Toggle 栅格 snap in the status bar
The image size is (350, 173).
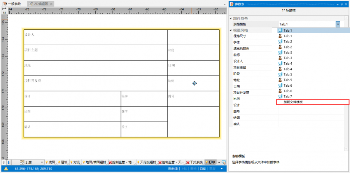point(193,169)
